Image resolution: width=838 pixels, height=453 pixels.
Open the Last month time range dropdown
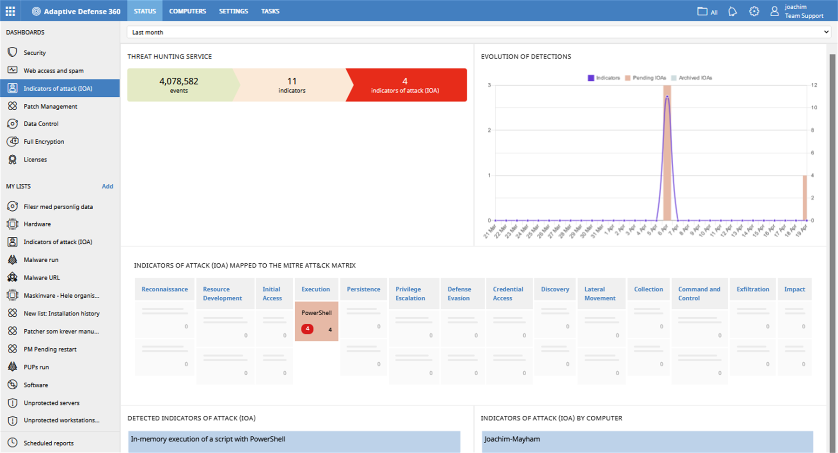[479, 32]
